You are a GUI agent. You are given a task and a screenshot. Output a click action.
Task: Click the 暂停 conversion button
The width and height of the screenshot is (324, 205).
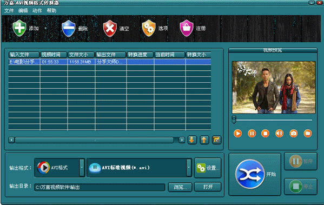(x=301, y=161)
